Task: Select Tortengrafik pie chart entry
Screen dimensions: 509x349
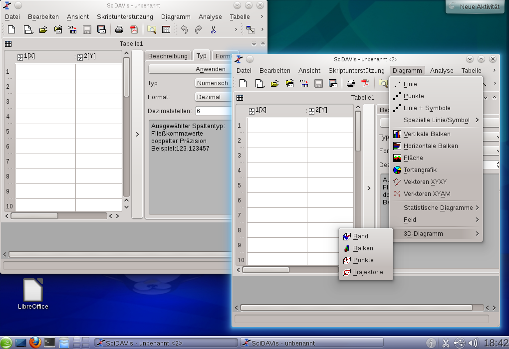Action: pyautogui.click(x=436, y=170)
